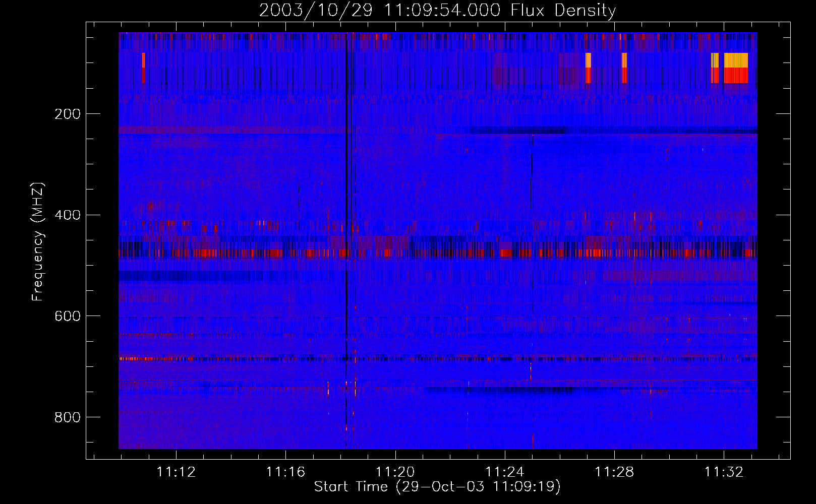
Task: Click the 11:12 time tick label
Action: coord(176,472)
